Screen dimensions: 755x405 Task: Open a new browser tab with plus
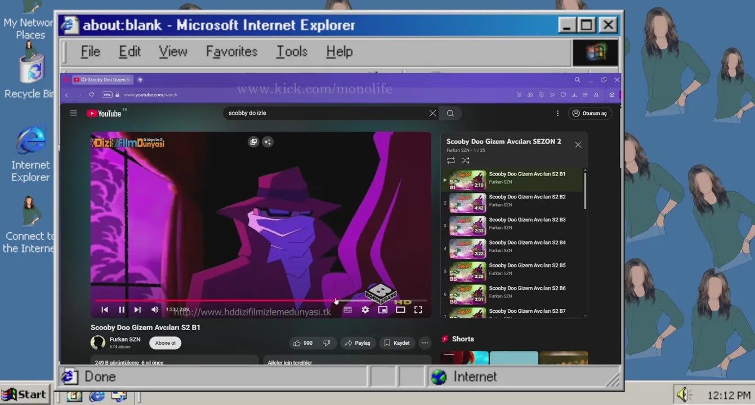(x=140, y=80)
